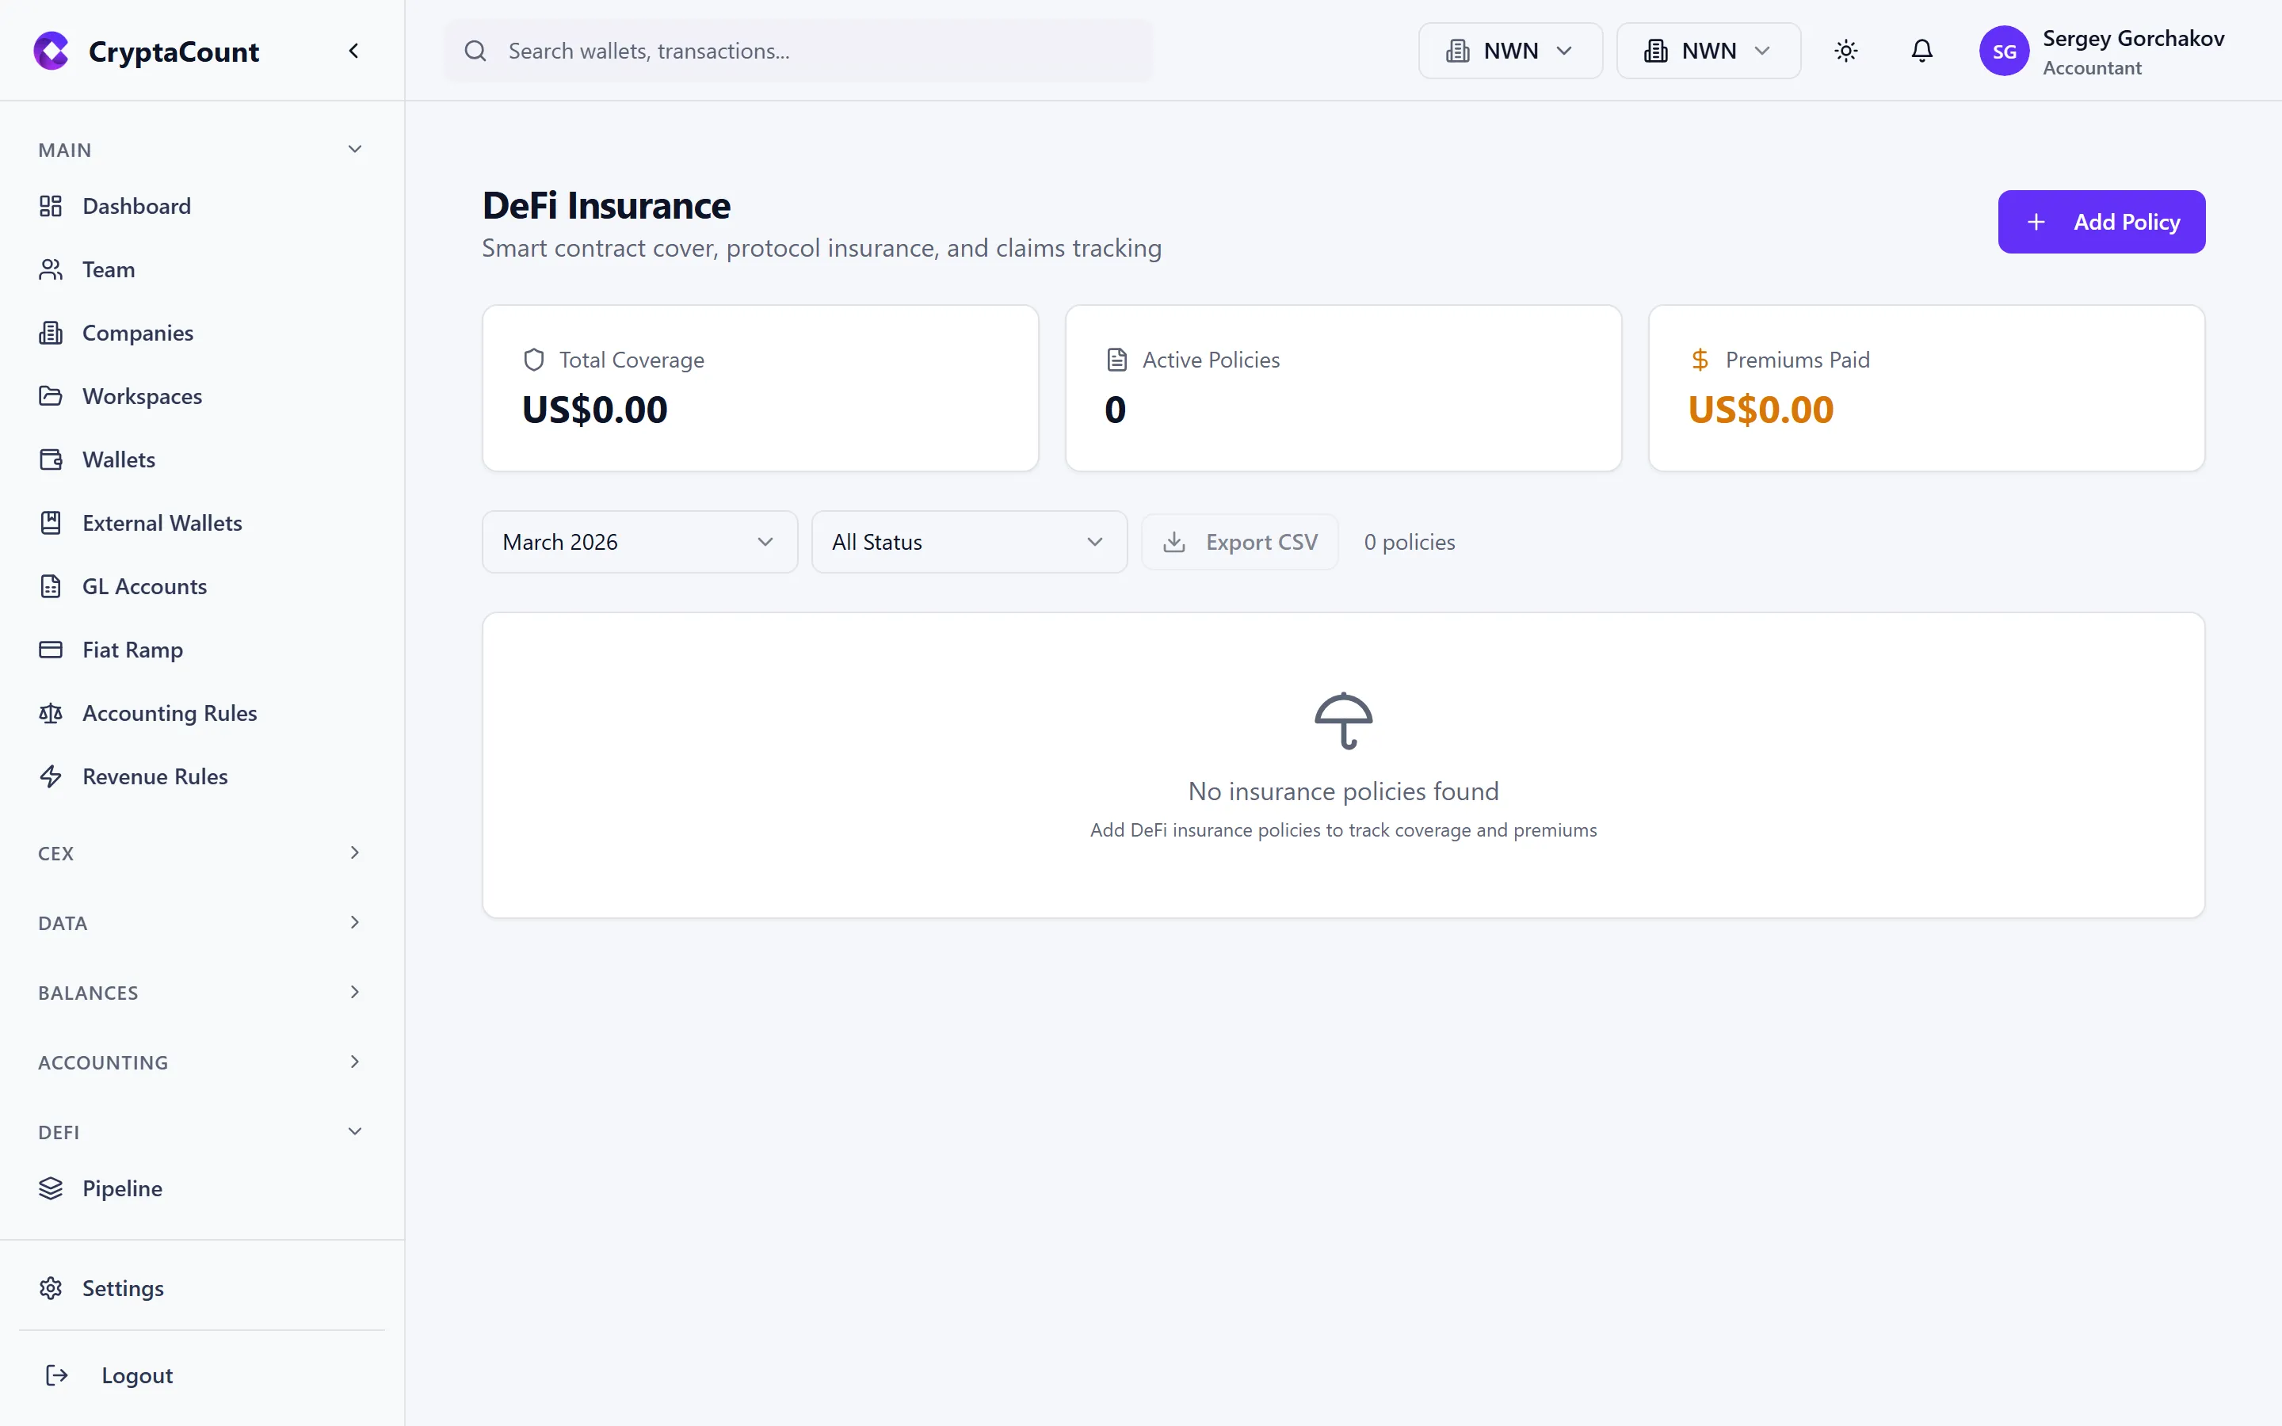Open the Dashboard sidebar icon
Screen dimensions: 2282x1426
(x=51, y=206)
